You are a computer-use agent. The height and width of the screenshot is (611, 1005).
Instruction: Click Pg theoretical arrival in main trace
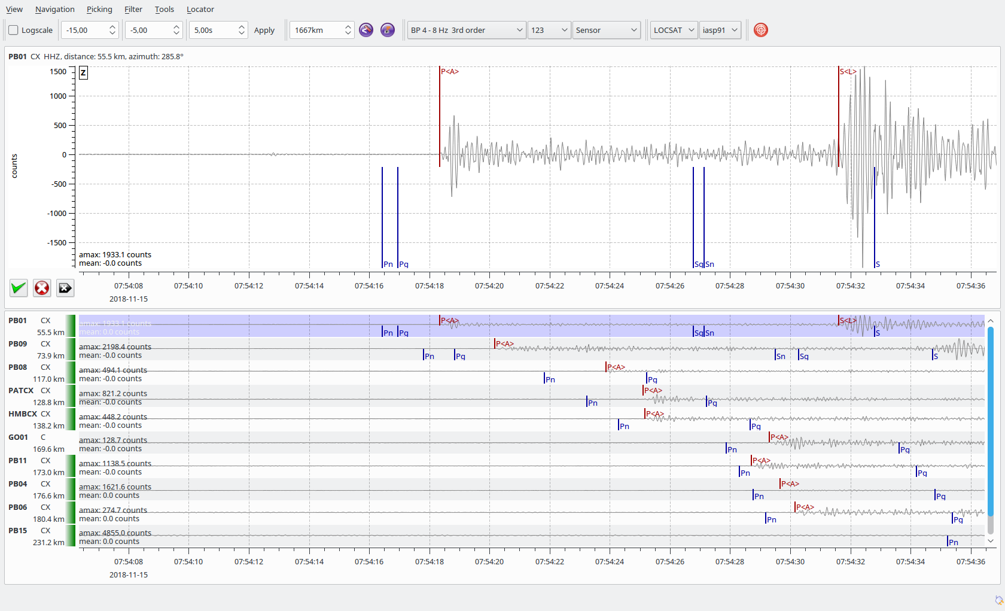coord(403,264)
